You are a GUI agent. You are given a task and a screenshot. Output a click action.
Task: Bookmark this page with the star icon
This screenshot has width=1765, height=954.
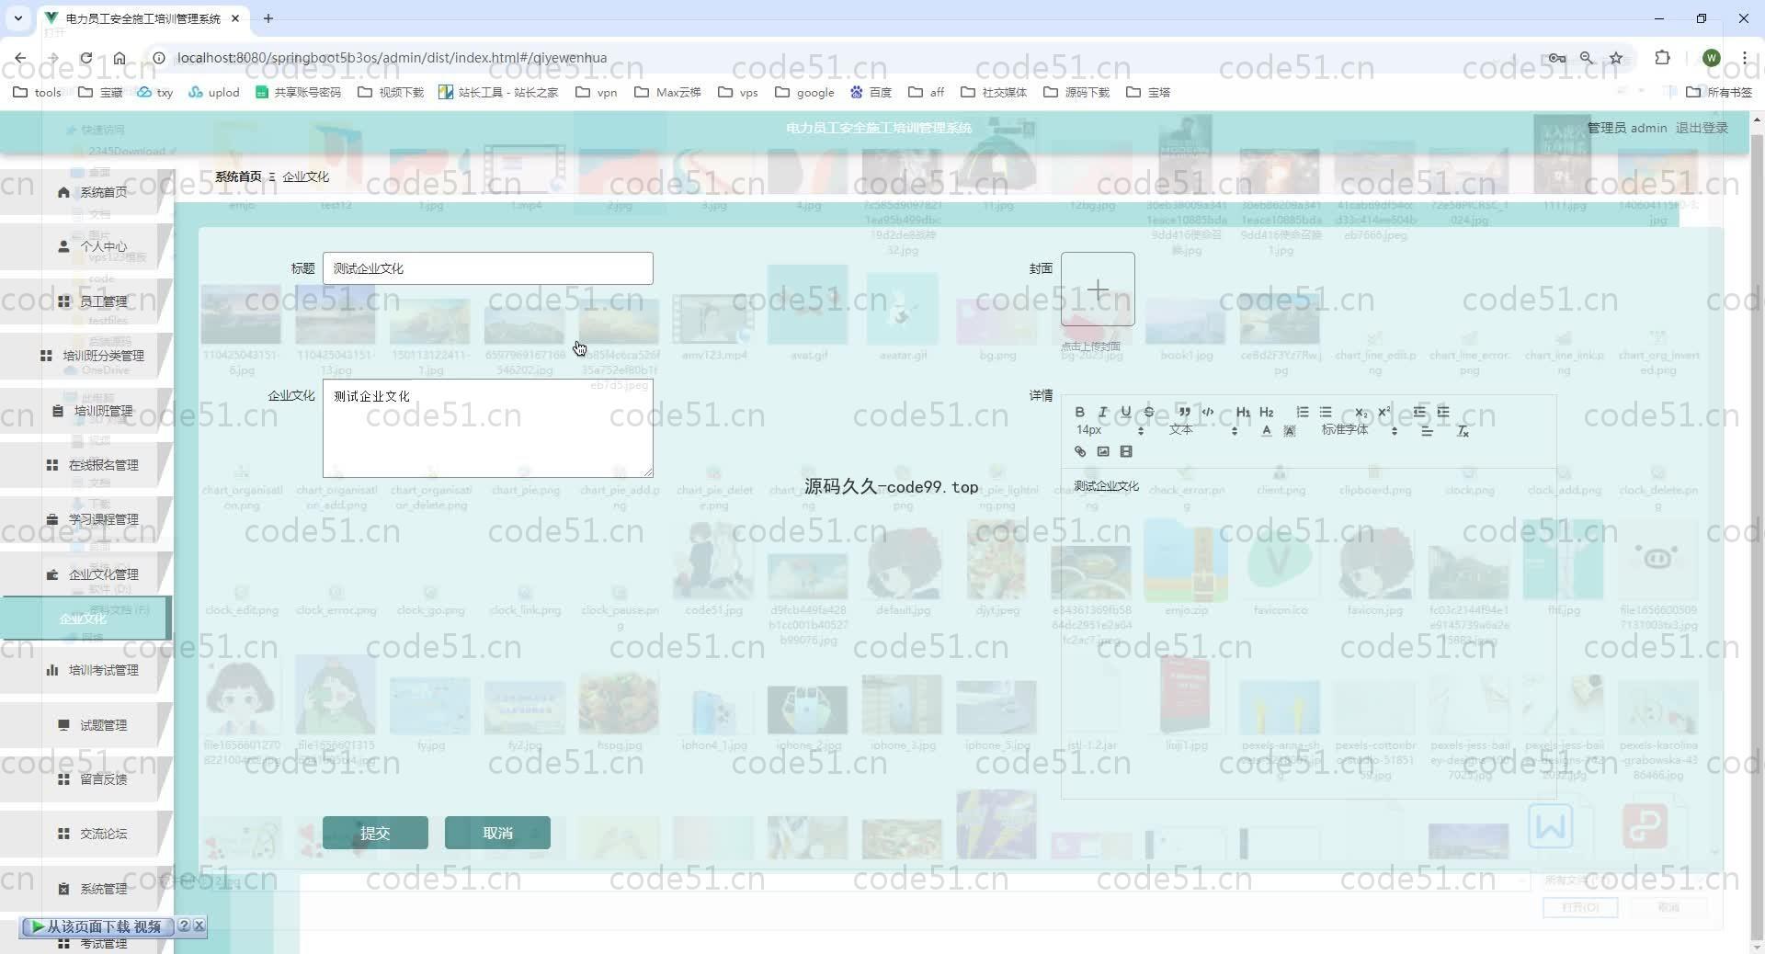tap(1616, 57)
